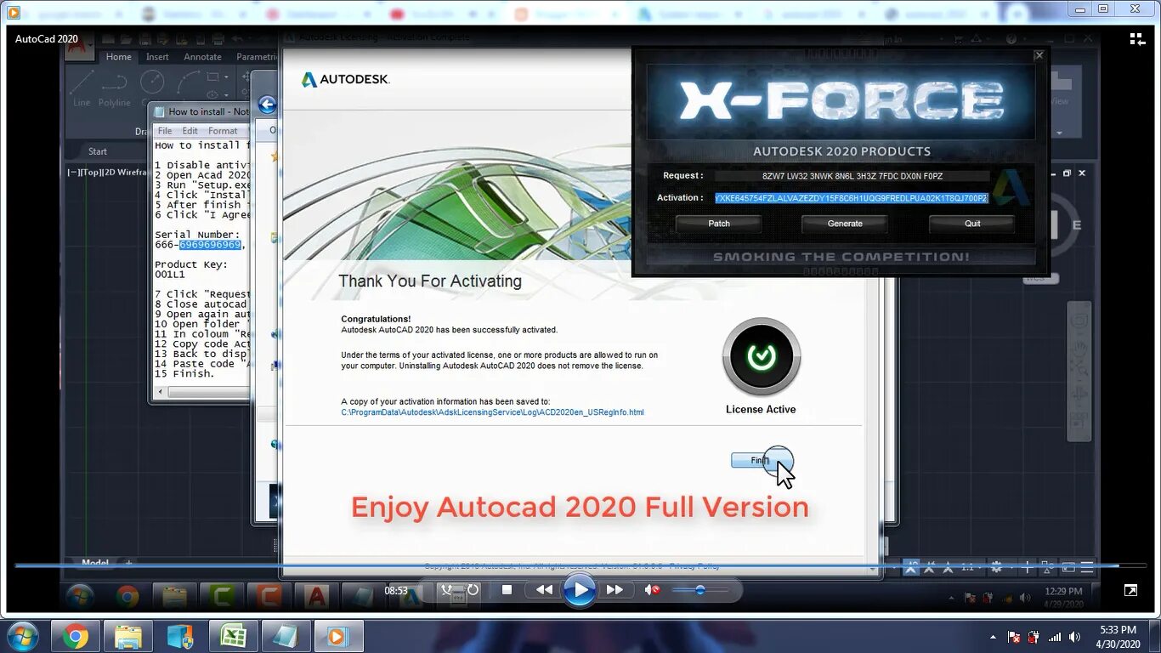The height and width of the screenshot is (653, 1161).
Task: Click the "AutoCad 2020" video title text
Action: point(47,39)
